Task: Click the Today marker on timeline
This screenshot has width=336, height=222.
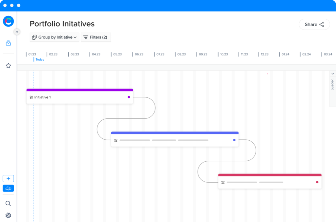Action: 40,60
